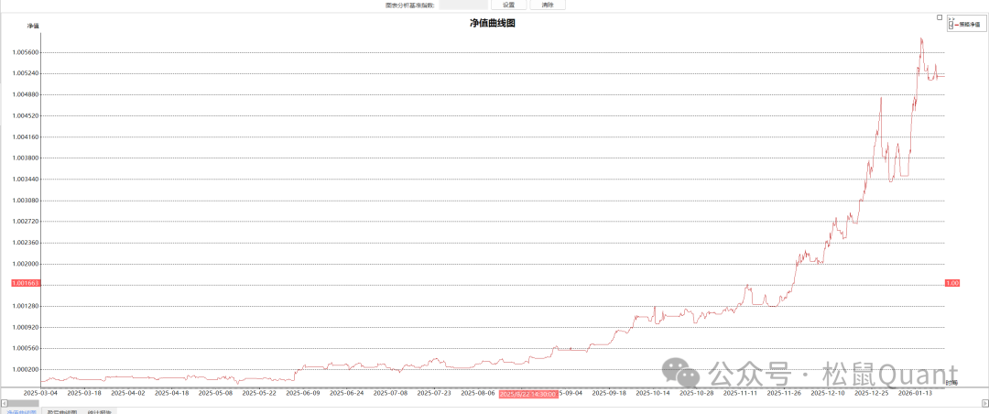Open the third bottom tab (统计报告)
The image size is (989, 414).
point(100,411)
